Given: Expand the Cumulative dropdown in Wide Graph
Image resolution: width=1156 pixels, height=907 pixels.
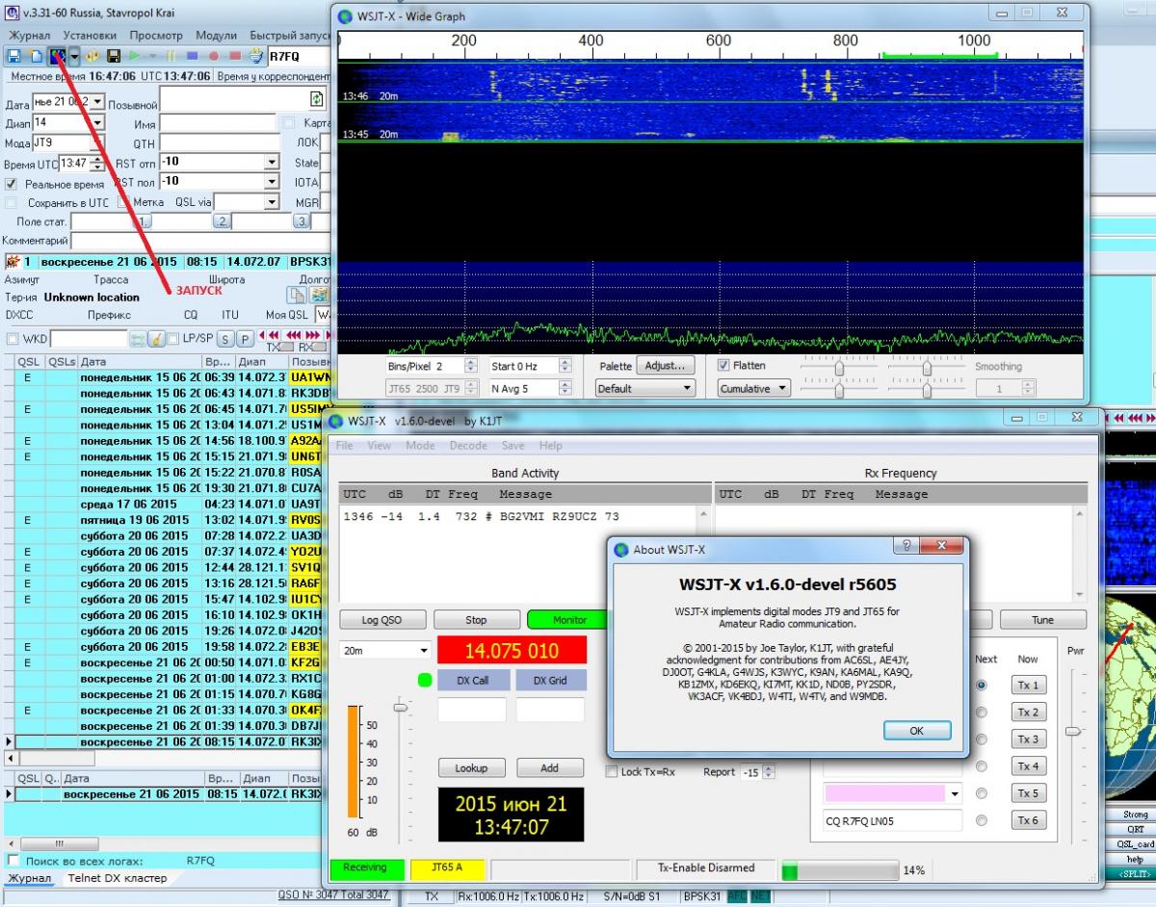Looking at the screenshot, I should pos(753,389).
